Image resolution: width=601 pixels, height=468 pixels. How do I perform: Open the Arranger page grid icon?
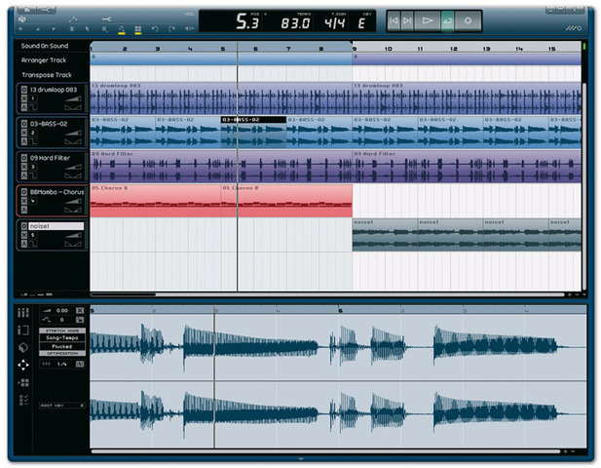coord(23,382)
